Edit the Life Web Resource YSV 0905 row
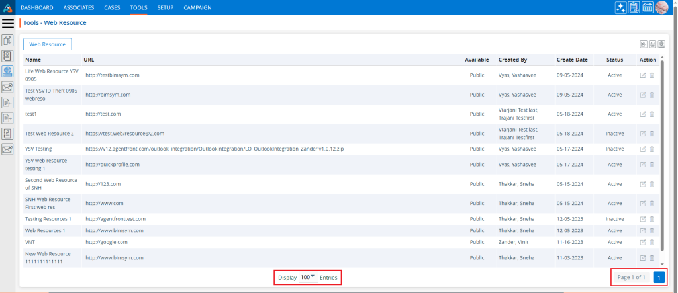This screenshot has height=293, width=678. coord(642,75)
